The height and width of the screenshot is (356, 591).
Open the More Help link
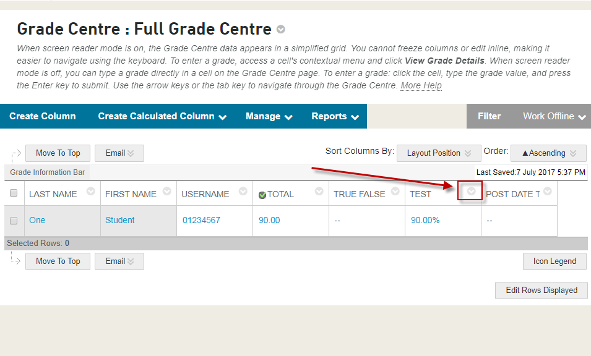pyautogui.click(x=421, y=85)
